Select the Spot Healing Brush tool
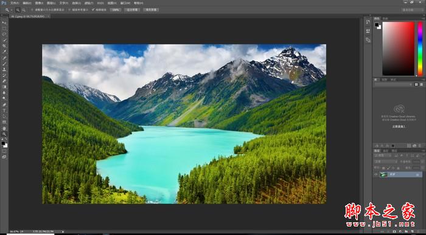Screen dimensions: 426x235 tap(4, 58)
